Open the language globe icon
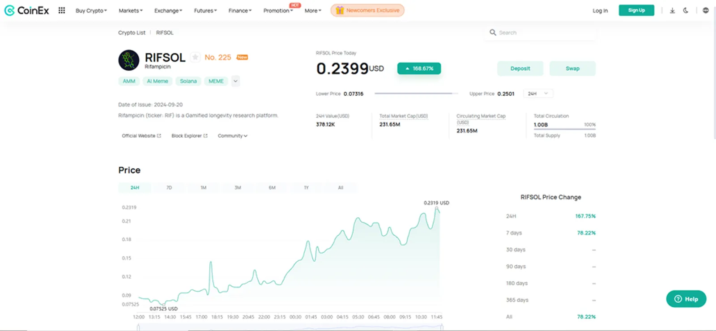Image resolution: width=716 pixels, height=331 pixels. click(706, 10)
